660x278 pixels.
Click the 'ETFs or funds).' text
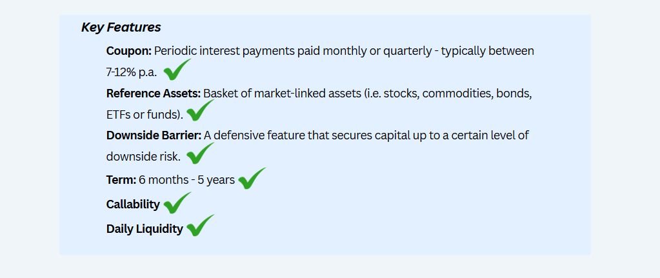coord(145,115)
